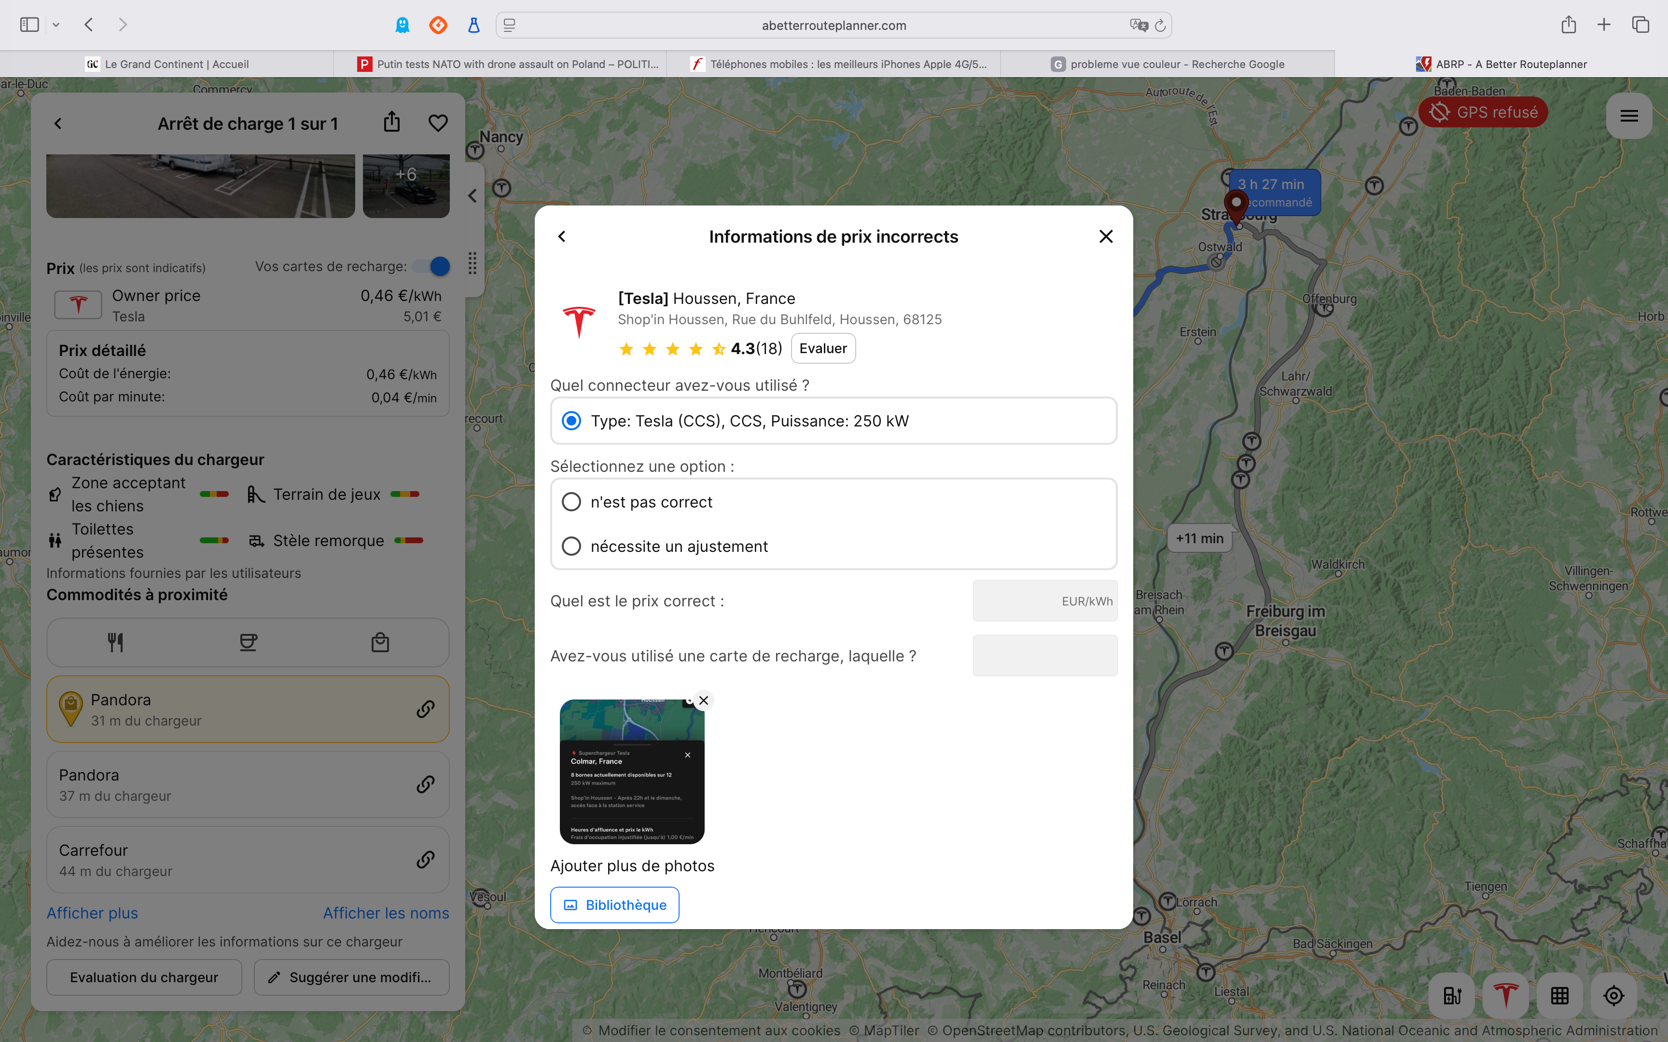This screenshot has height=1042, width=1668.
Task: Add photos from Bibliothèque
Action: (615, 905)
